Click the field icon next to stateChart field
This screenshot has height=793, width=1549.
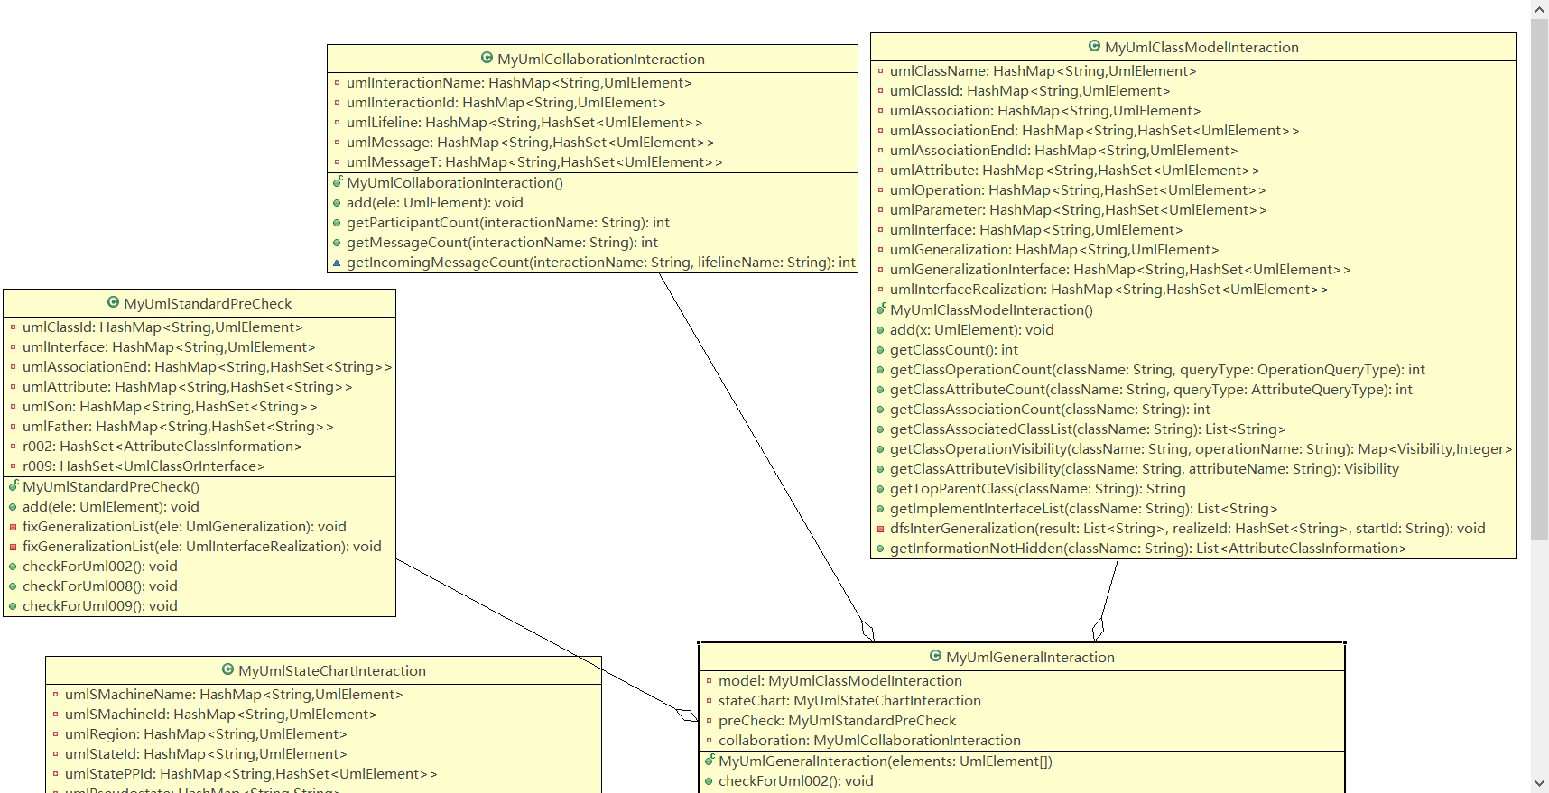click(710, 701)
